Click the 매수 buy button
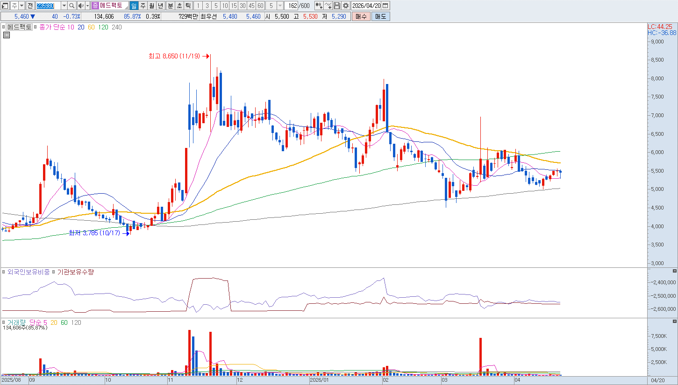Image resolution: width=678 pixels, height=385 pixels. (361, 16)
